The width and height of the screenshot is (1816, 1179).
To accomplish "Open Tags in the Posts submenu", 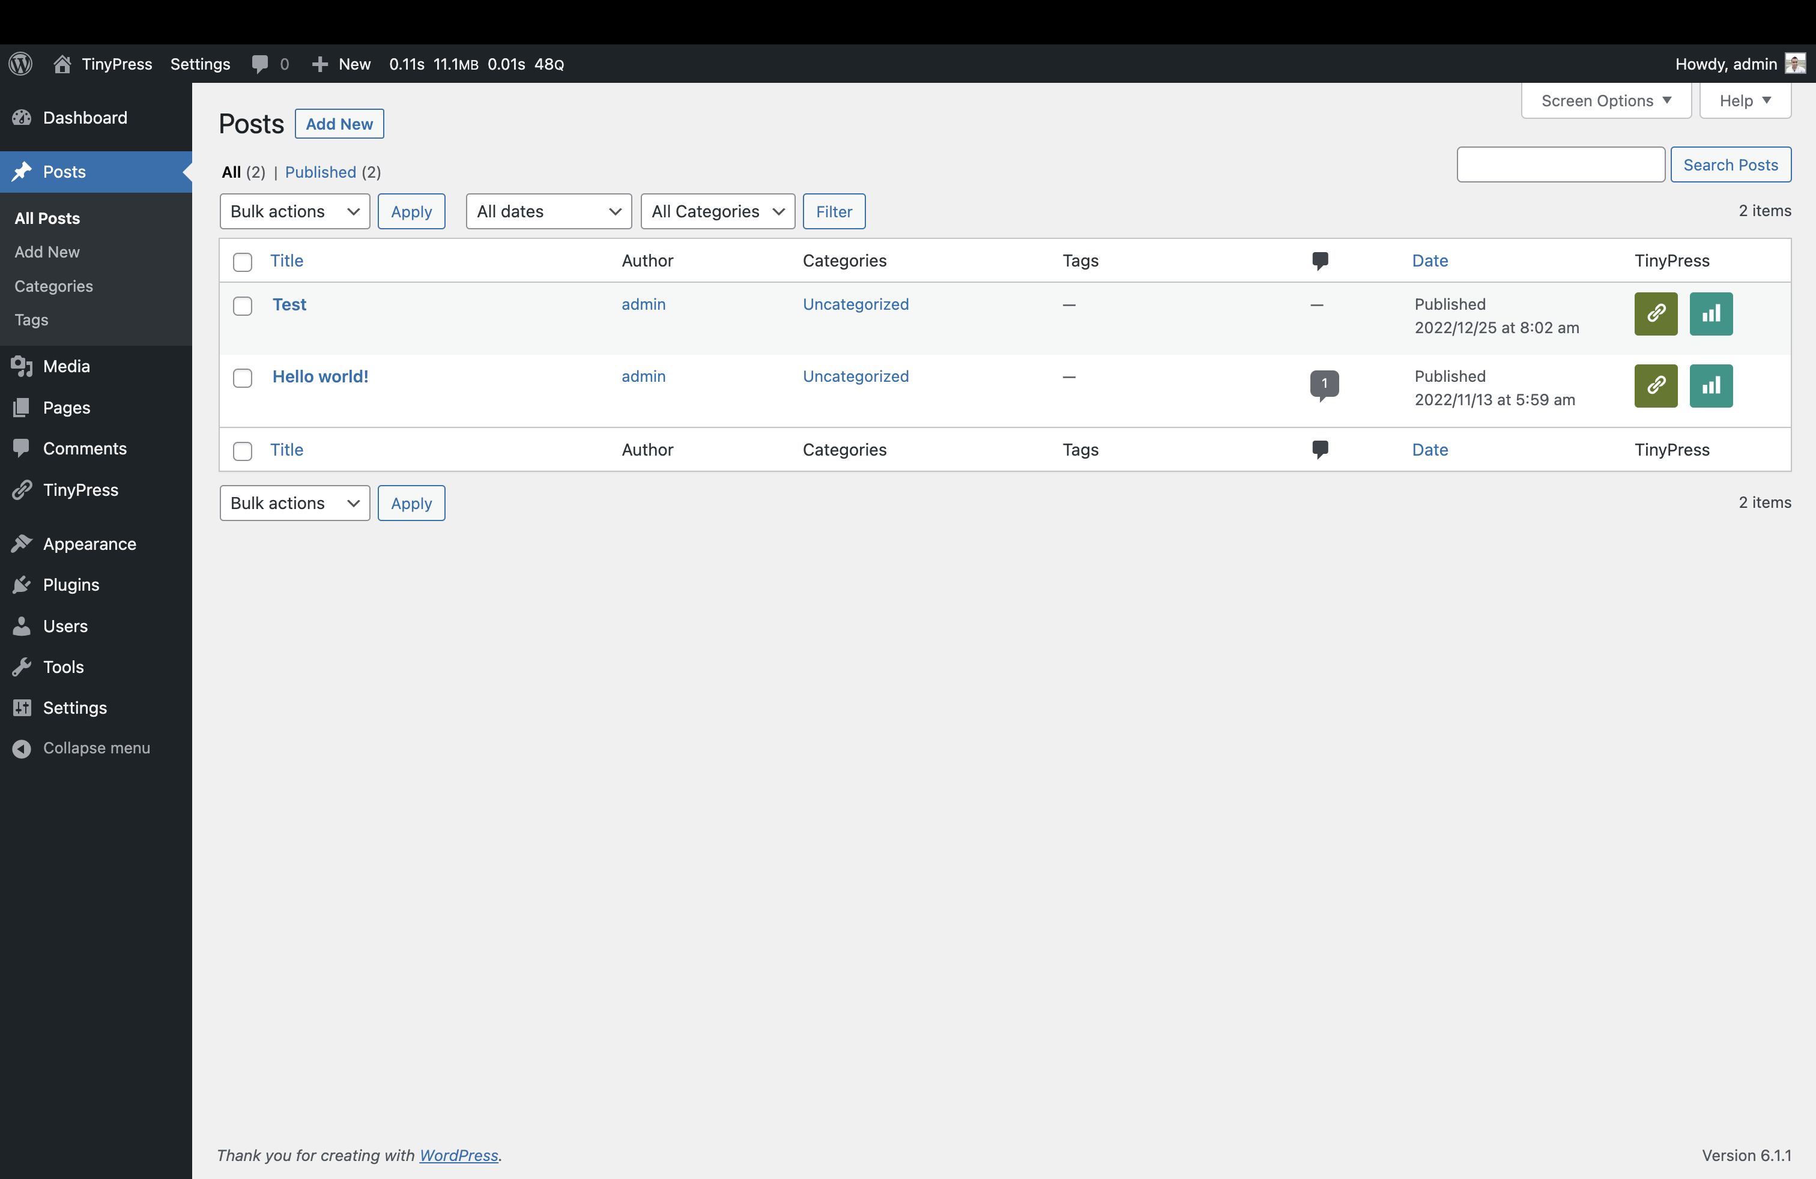I will click(31, 319).
